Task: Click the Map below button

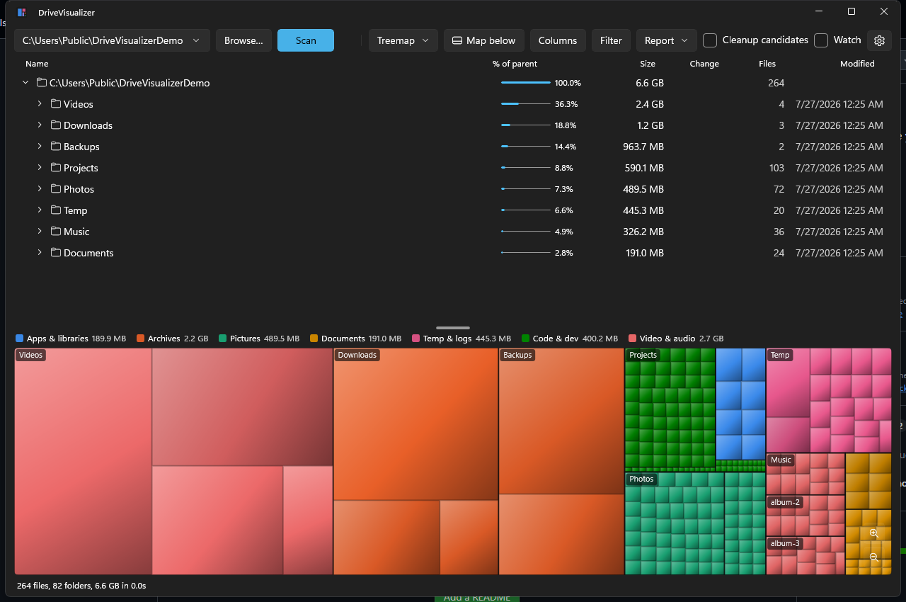Action: click(x=484, y=40)
